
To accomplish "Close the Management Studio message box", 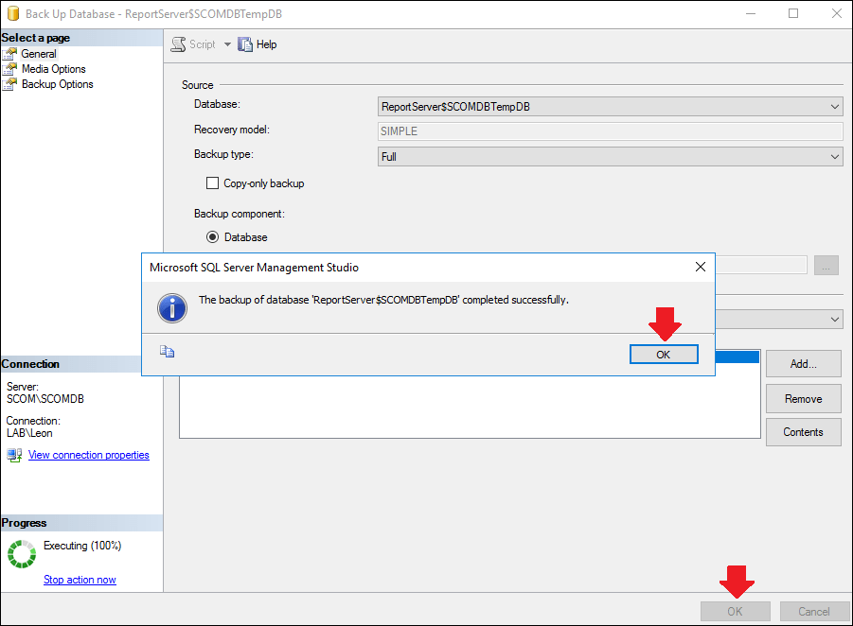I will click(x=701, y=267).
